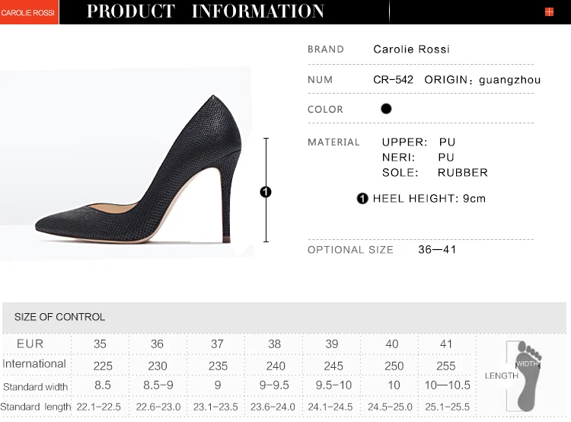Click the Carolie Rossi logo in header
Screen dimensions: 571x422
coord(28,12)
